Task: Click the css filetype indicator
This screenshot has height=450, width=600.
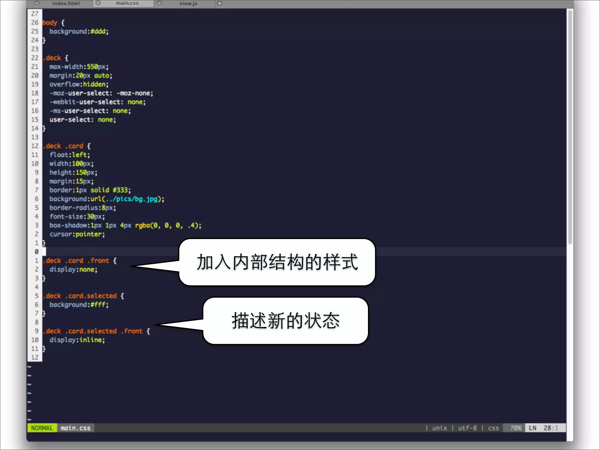Action: (493, 428)
